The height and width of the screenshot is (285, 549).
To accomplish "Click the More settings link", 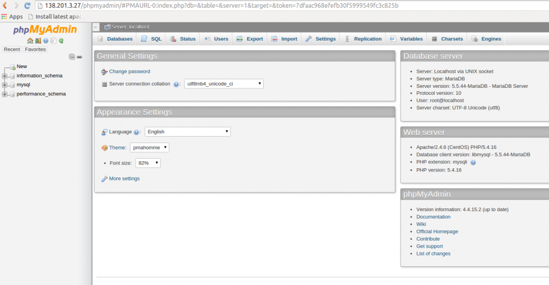I will [124, 178].
